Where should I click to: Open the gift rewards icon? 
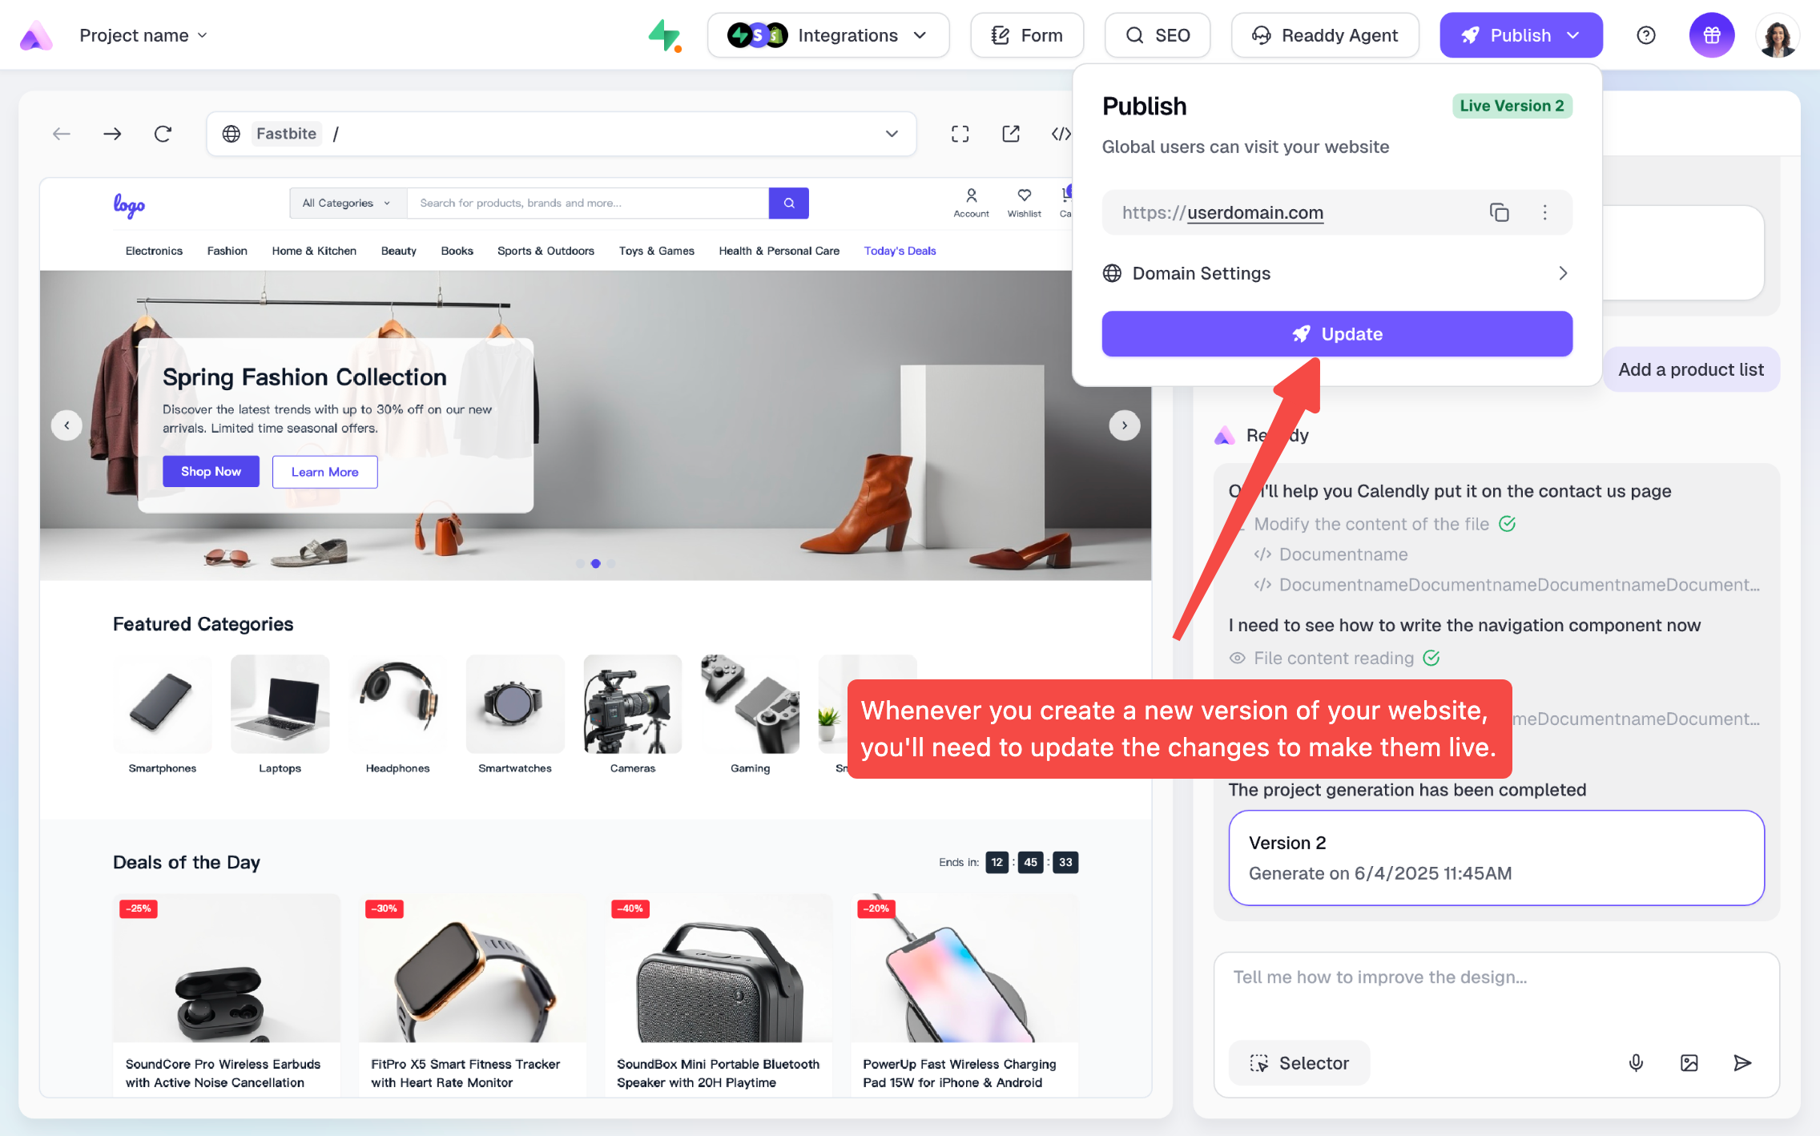tap(1712, 35)
